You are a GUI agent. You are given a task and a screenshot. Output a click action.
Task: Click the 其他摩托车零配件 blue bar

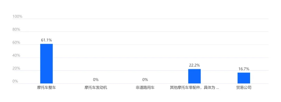click(x=194, y=76)
